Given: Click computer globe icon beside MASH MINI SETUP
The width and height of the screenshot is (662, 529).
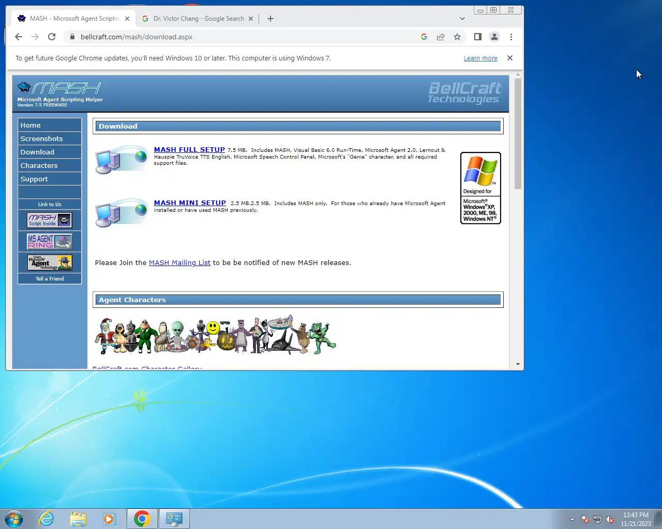Looking at the screenshot, I should (x=122, y=213).
